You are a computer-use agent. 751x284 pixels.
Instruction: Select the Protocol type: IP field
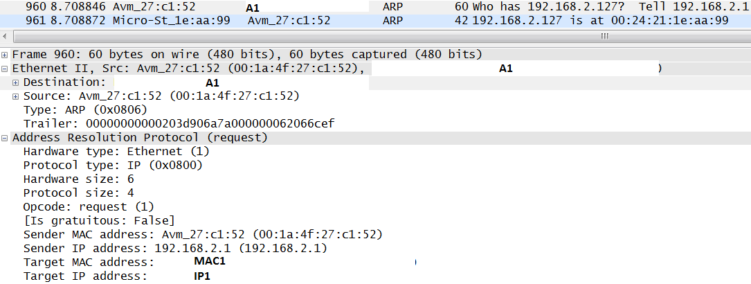(x=113, y=165)
